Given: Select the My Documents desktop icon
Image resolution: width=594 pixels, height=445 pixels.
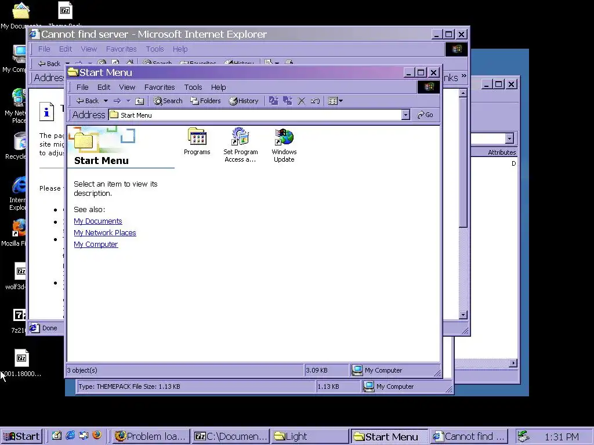Looking at the screenshot, I should tap(20, 15).
